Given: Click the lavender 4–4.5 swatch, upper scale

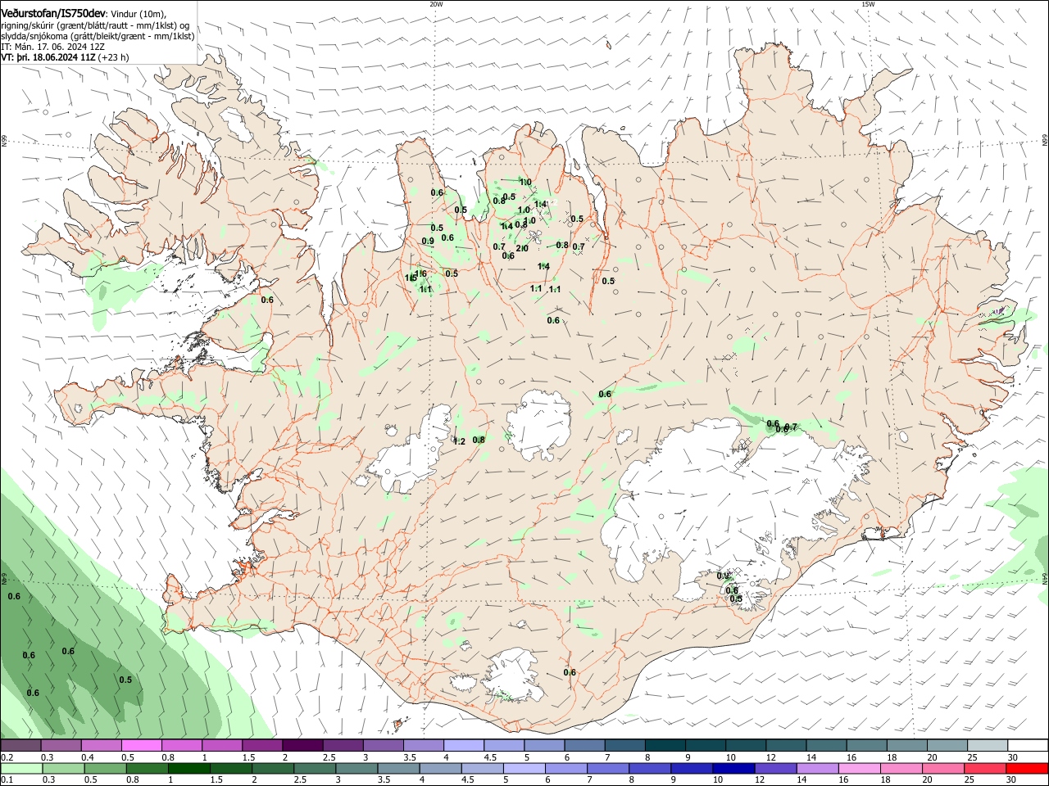Looking at the screenshot, I should click(464, 746).
